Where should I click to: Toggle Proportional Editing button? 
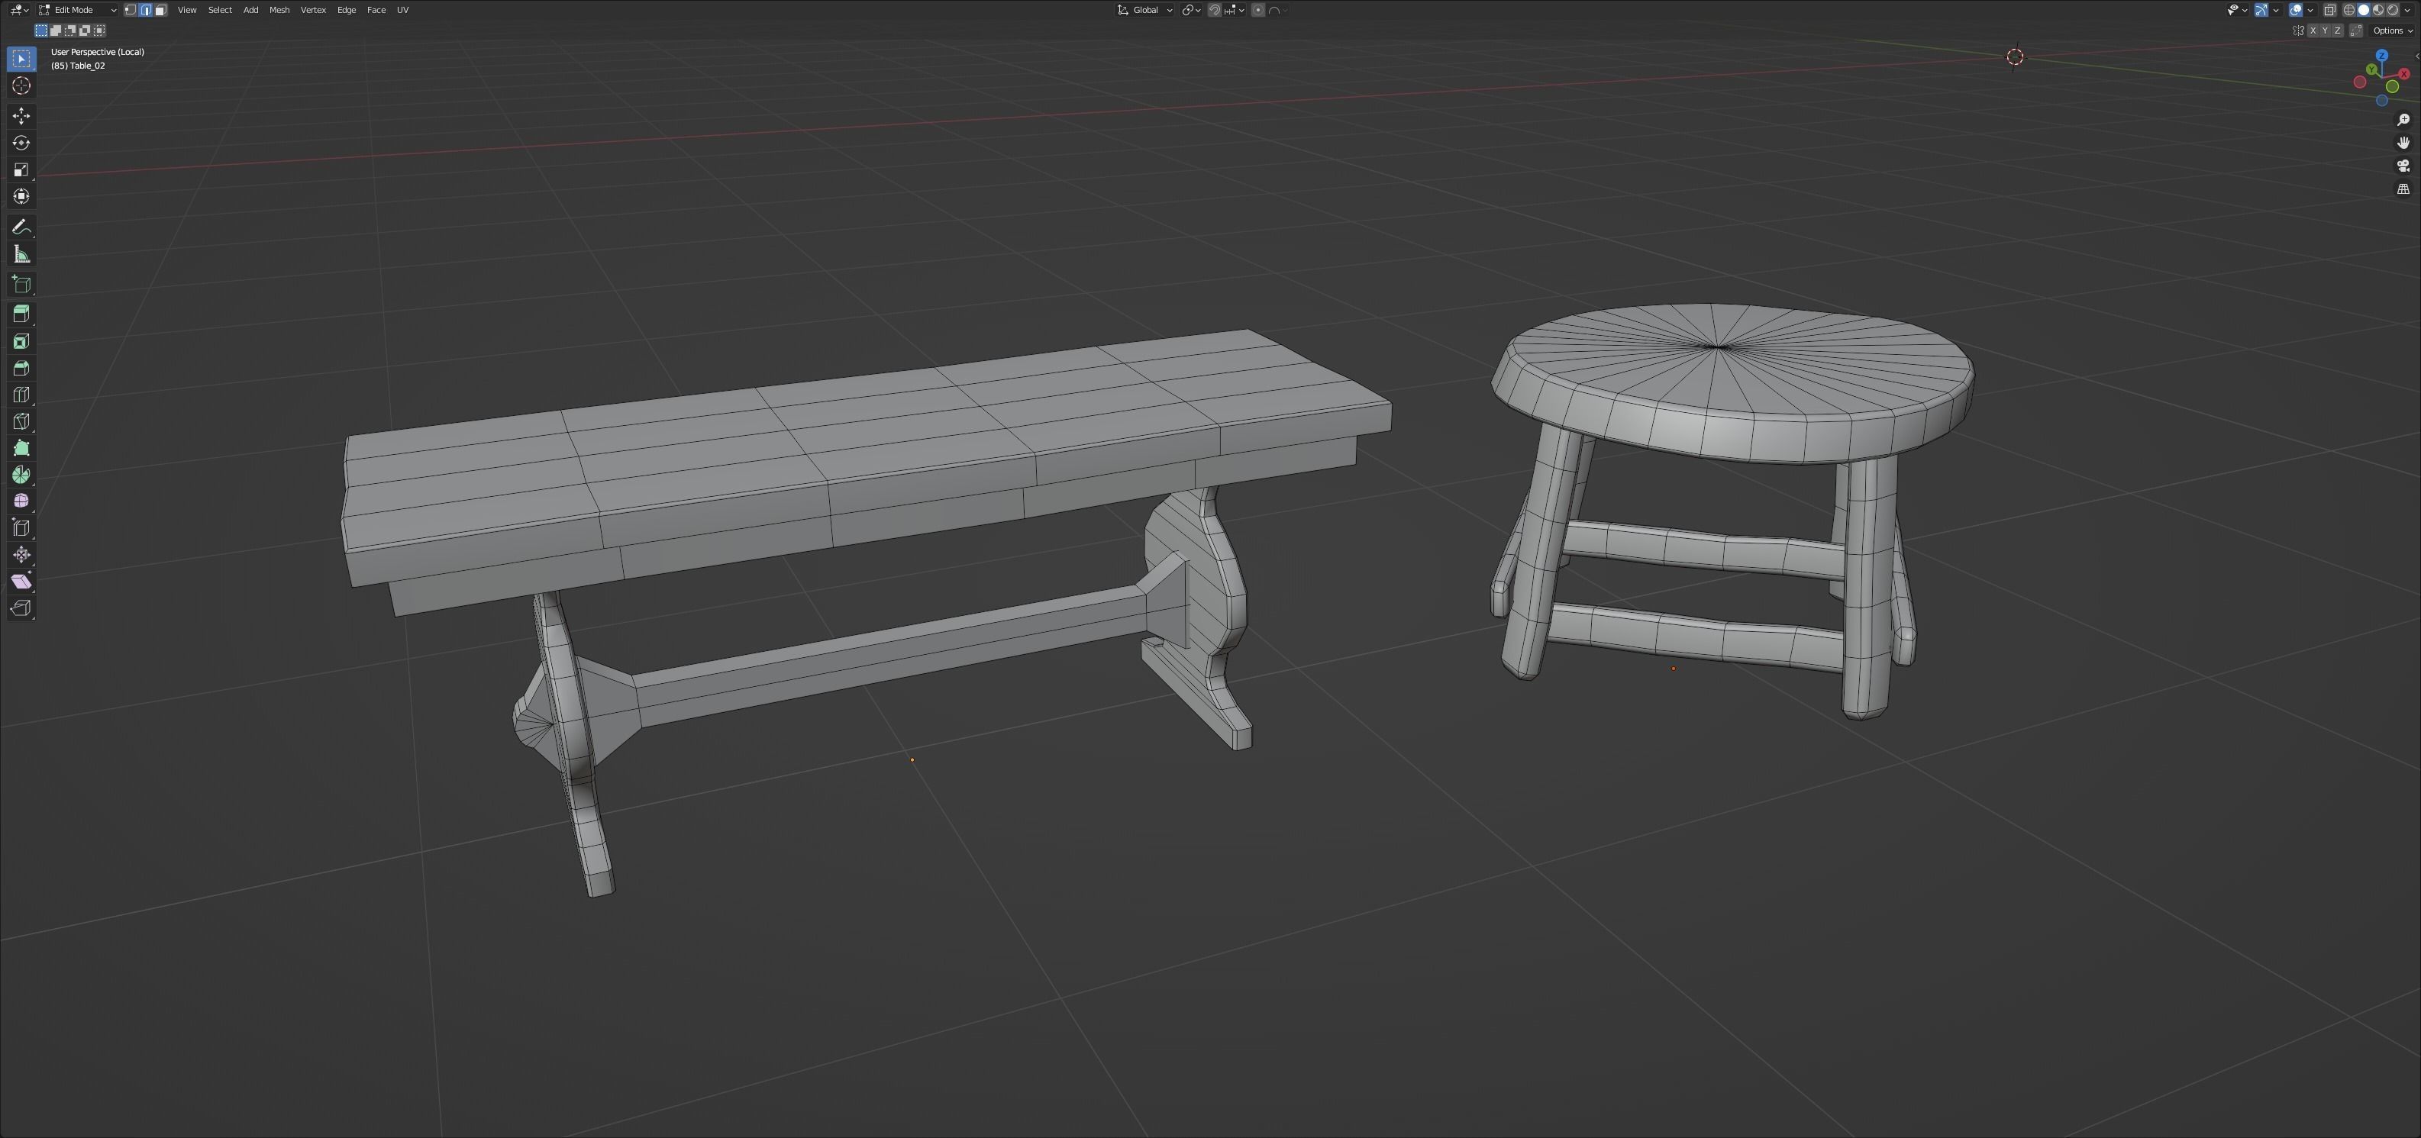pos(1257,11)
